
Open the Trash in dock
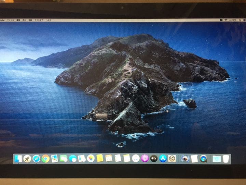[x=226, y=159]
